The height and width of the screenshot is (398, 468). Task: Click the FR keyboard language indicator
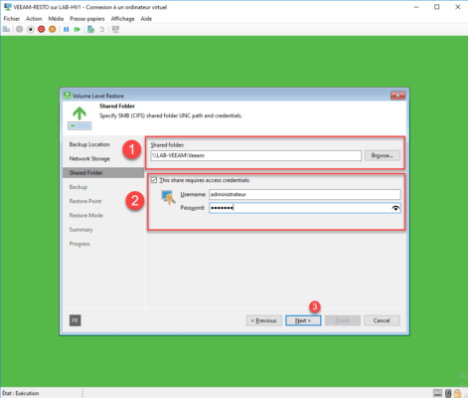point(76,320)
